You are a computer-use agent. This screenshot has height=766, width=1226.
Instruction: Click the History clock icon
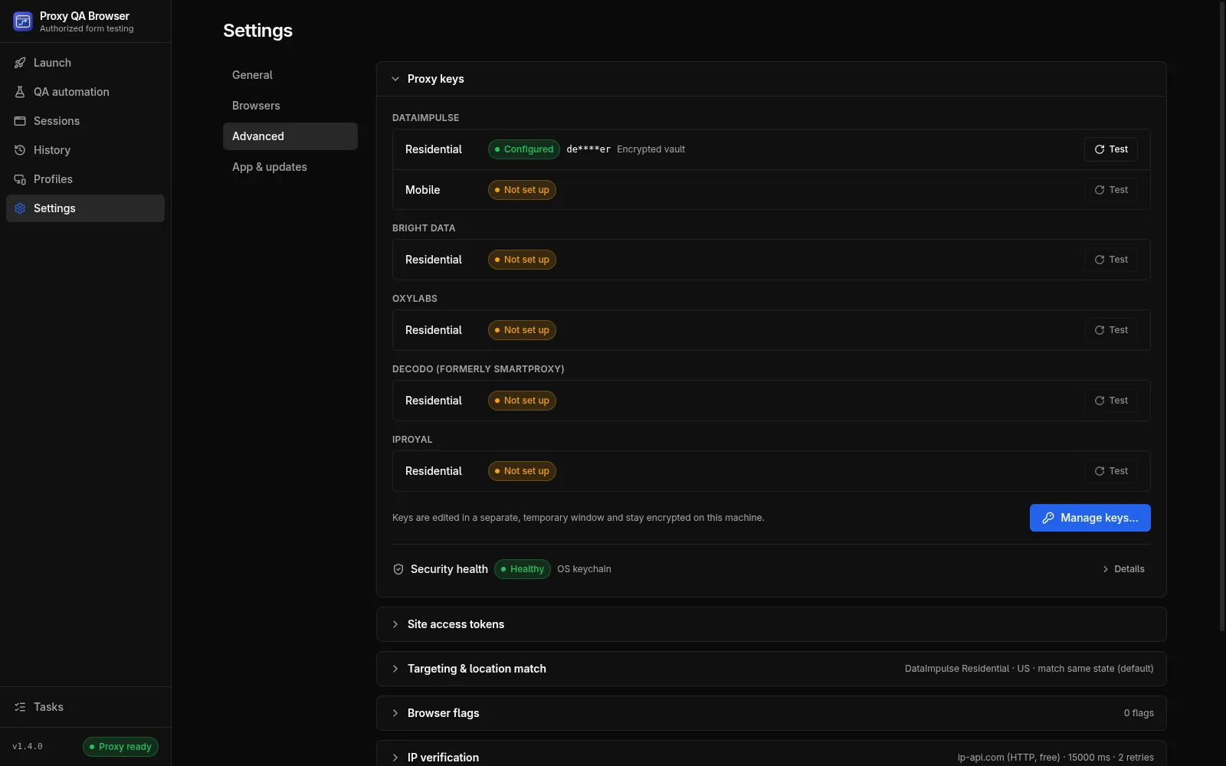(20, 150)
